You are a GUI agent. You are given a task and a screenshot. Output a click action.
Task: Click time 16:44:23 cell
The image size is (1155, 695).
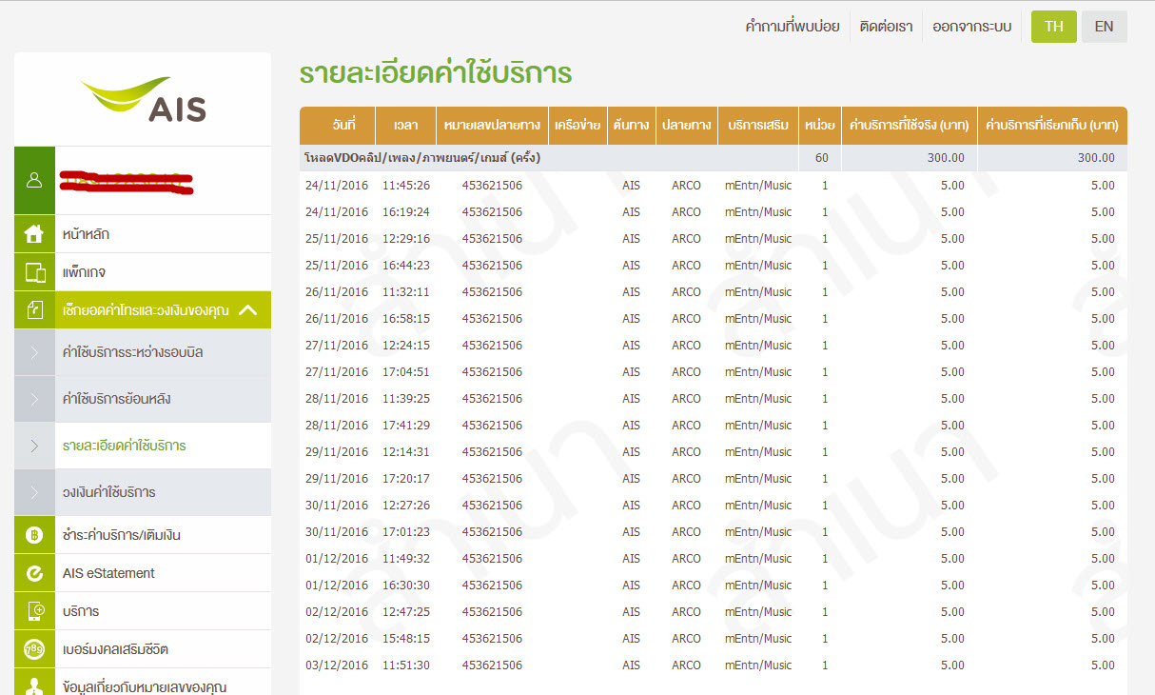tap(406, 266)
